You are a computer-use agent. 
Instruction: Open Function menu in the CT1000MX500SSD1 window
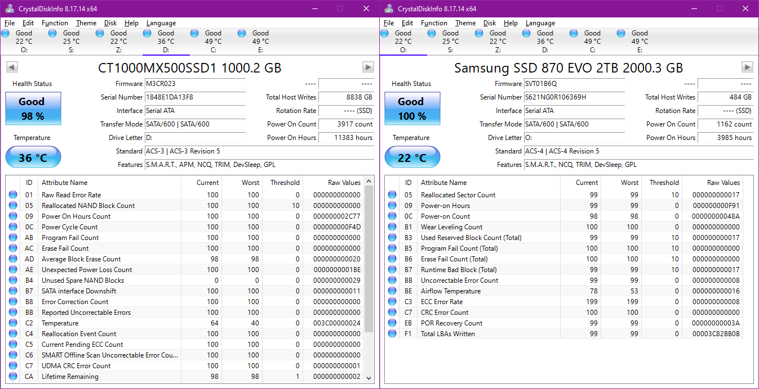point(55,23)
